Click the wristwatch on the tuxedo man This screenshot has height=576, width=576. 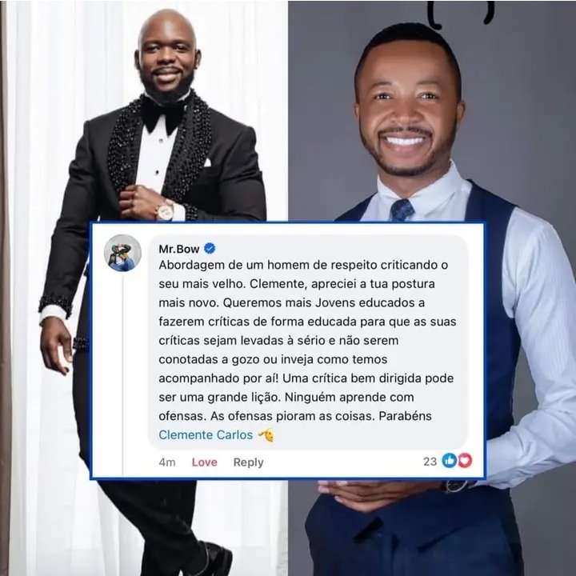(x=165, y=211)
